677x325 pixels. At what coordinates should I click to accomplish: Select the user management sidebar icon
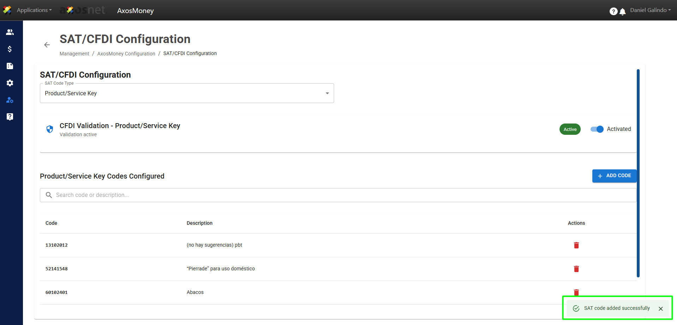click(10, 100)
